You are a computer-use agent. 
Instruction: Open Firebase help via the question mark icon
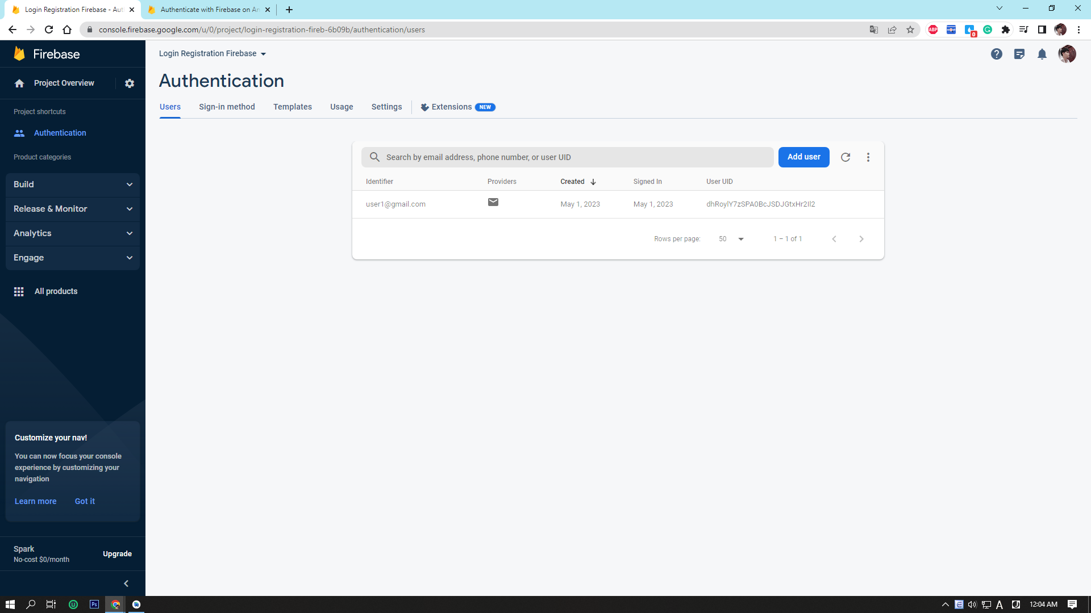coord(997,54)
